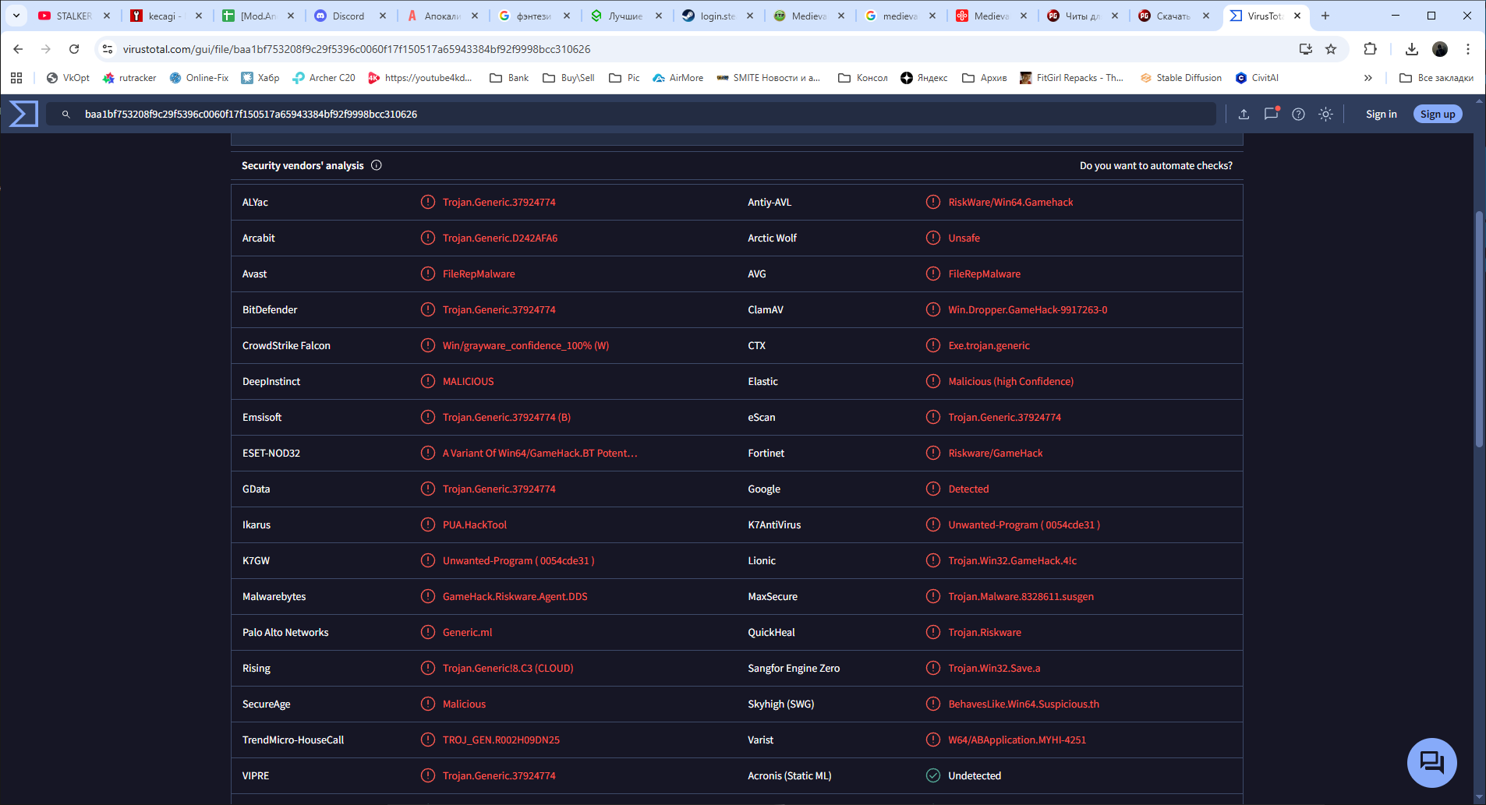Image resolution: width=1486 pixels, height=805 pixels.
Task: Click the 'TrendMicro-HouseCall' vendor name
Action: point(293,740)
